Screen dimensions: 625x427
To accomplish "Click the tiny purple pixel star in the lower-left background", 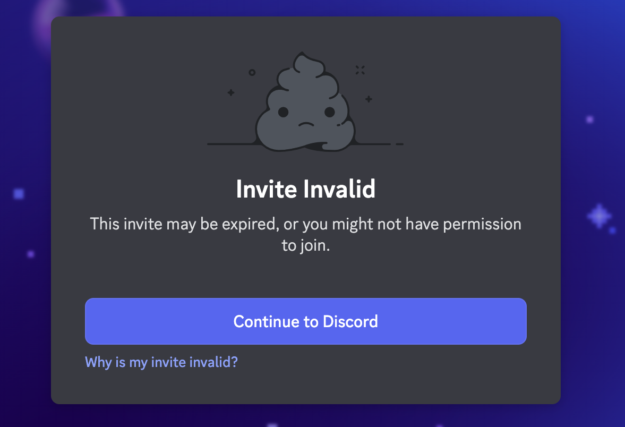I will coord(31,254).
